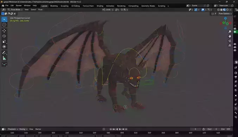This screenshot has height=137, width=238.
Task: Select the Annotate tool
Action: tap(4, 53)
